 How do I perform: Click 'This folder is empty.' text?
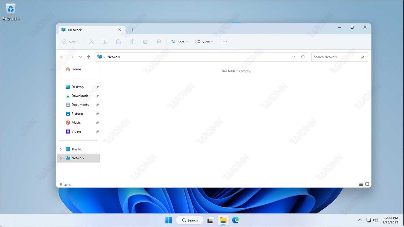tap(236, 71)
